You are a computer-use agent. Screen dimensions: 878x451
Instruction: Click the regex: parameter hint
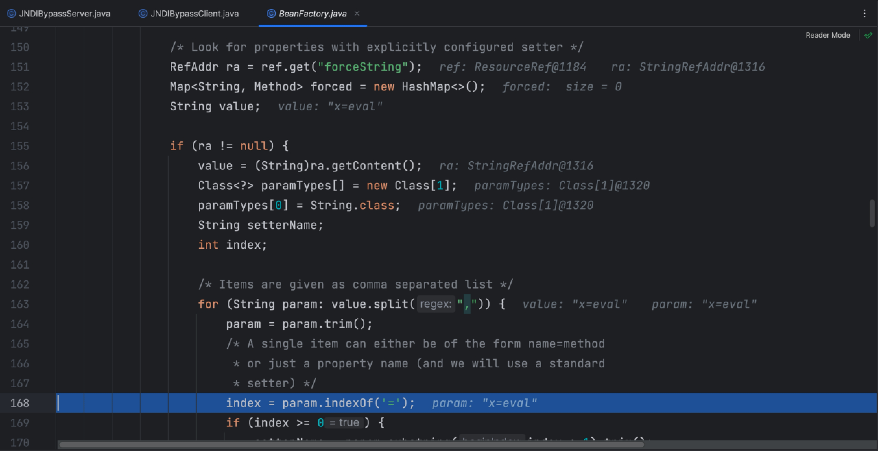[x=436, y=304]
